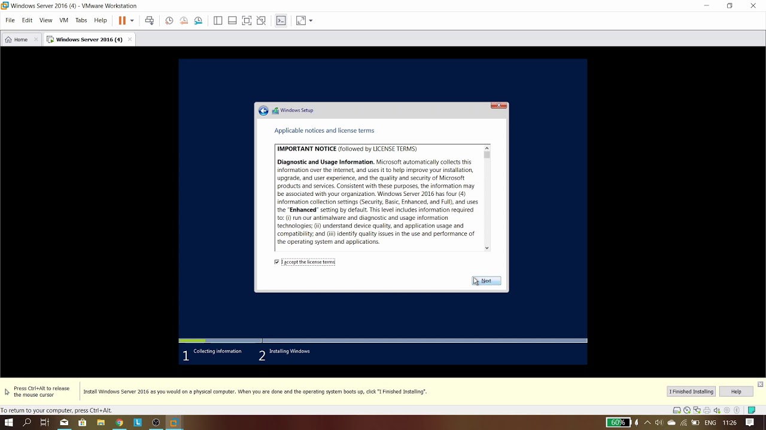Open the VMware message log note icon
Viewport: 766px width, 430px height.
coord(752,410)
